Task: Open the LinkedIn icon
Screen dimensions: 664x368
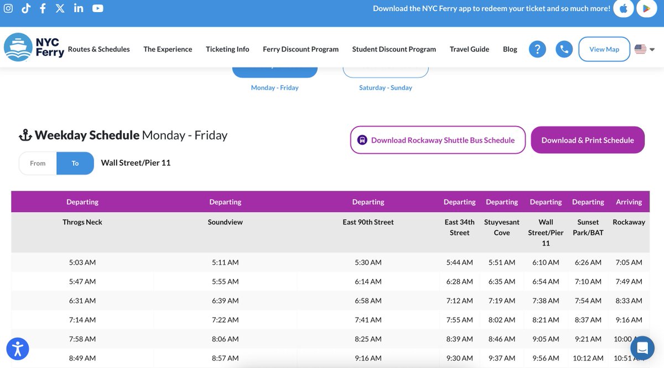Action: pyautogui.click(x=79, y=8)
